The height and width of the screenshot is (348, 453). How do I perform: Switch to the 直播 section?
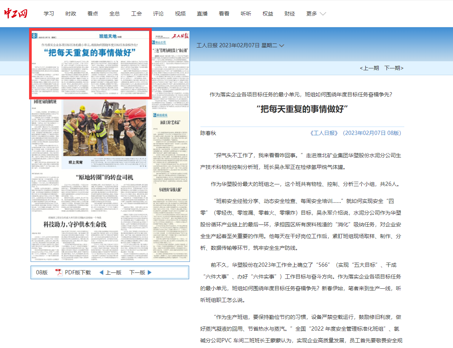coord(202,14)
